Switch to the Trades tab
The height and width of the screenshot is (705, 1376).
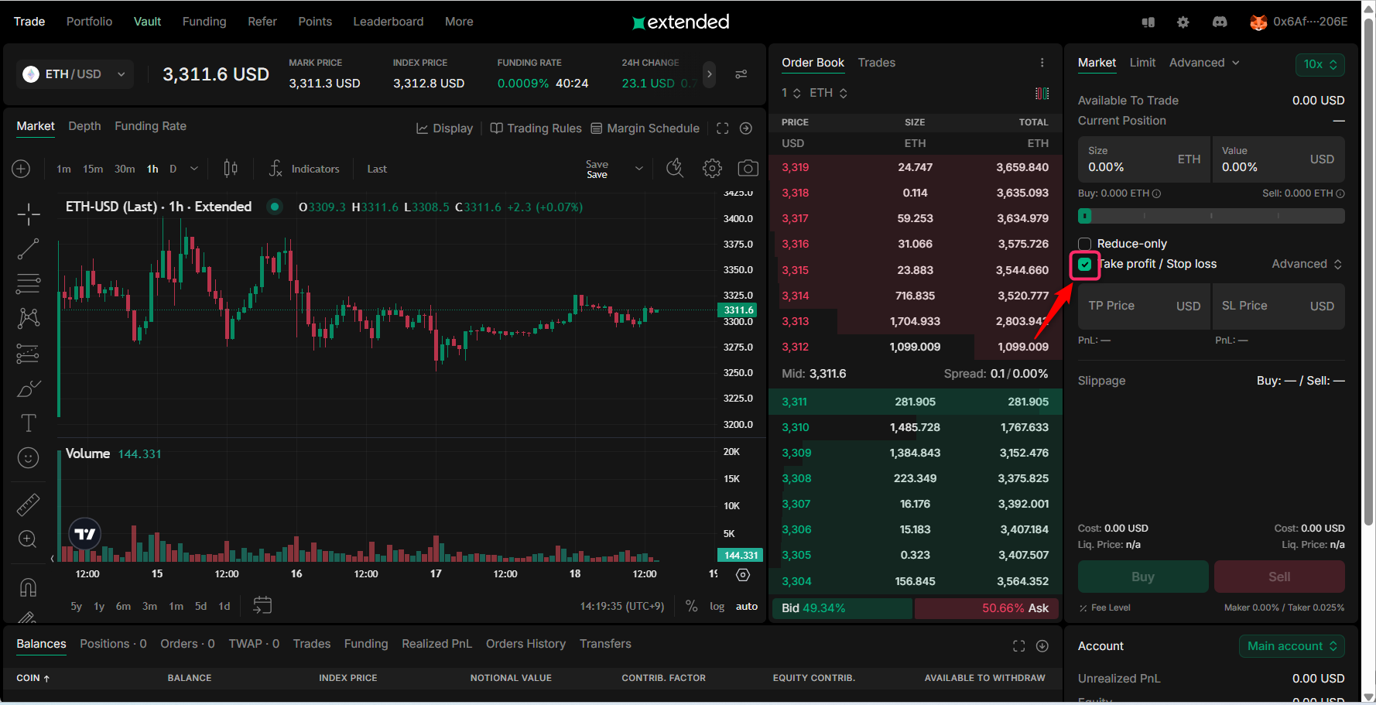[876, 63]
